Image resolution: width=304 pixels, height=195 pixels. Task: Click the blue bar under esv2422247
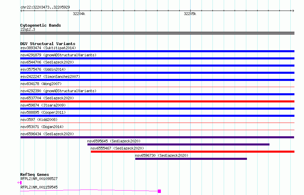pos(157,80)
